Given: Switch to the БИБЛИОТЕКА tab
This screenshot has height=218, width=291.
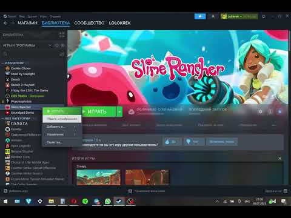Looking at the screenshot, I should tap(56, 23).
